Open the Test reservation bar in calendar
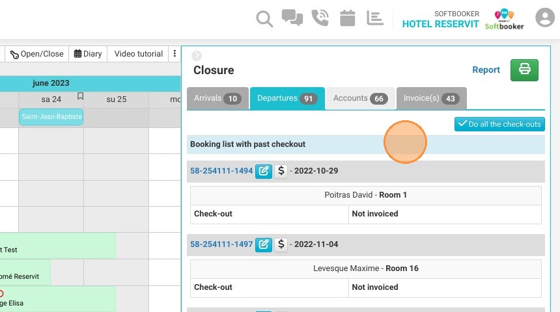 click(x=58, y=246)
